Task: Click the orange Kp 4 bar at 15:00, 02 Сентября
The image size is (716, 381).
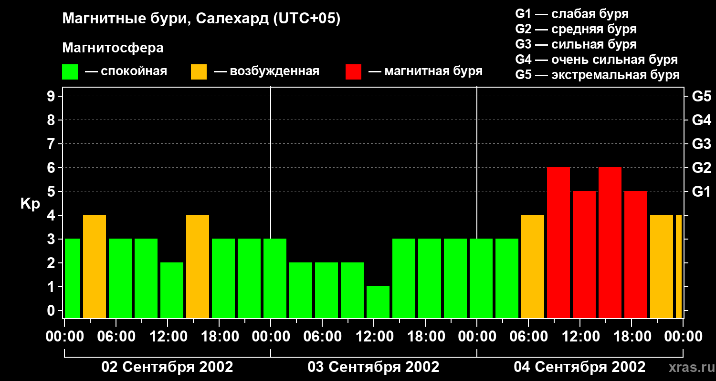Action: pos(198,267)
